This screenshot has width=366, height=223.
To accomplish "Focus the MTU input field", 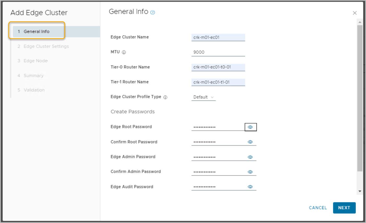I will (218, 52).
